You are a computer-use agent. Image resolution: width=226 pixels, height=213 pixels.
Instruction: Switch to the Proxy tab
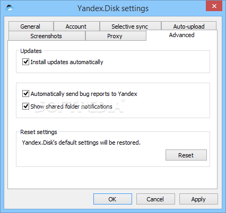point(116,36)
